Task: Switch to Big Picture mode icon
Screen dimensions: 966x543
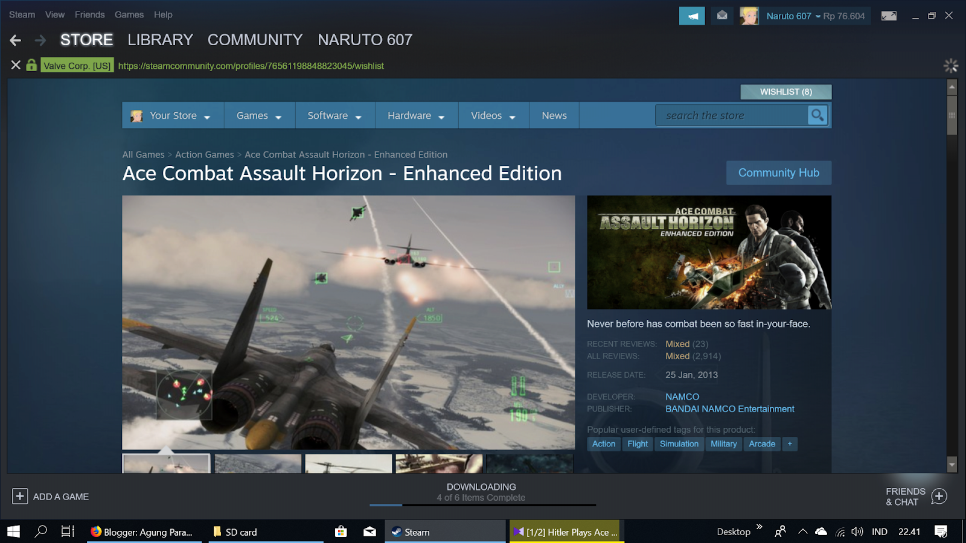Action: [x=889, y=16]
